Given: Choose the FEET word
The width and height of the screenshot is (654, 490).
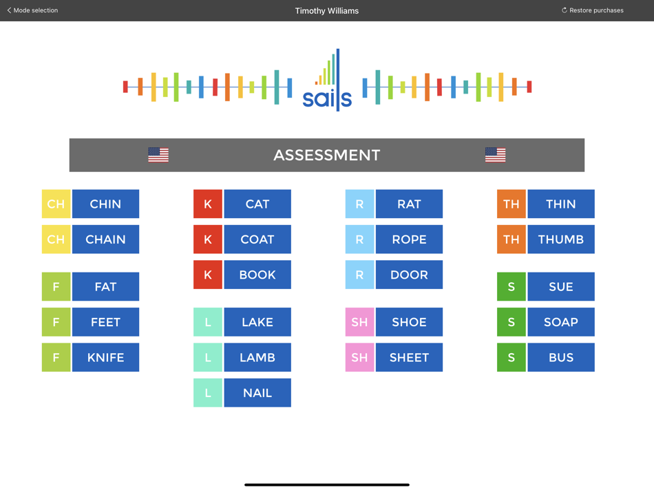Looking at the screenshot, I should tap(105, 322).
